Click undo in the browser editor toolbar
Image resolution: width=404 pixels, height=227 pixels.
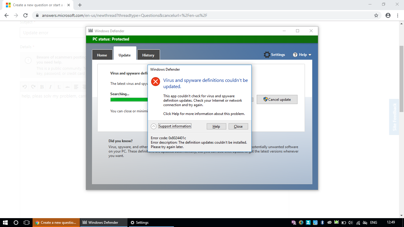pyautogui.click(x=25, y=87)
